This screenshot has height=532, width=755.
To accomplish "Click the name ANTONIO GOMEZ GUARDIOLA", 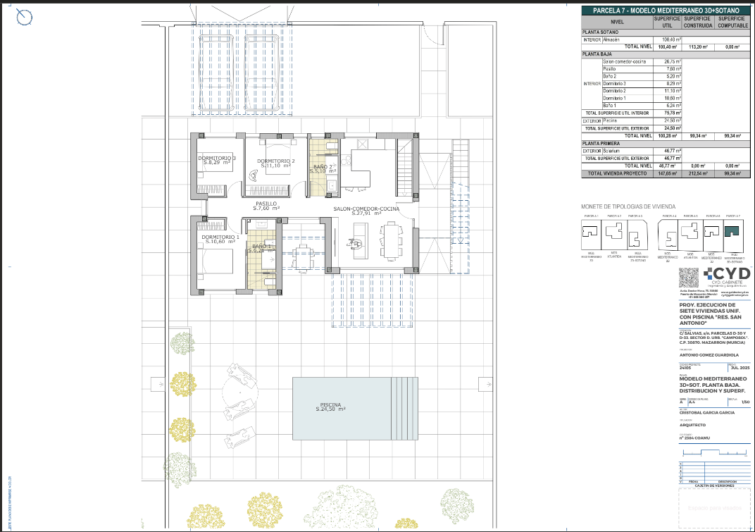I will pyautogui.click(x=709, y=355).
